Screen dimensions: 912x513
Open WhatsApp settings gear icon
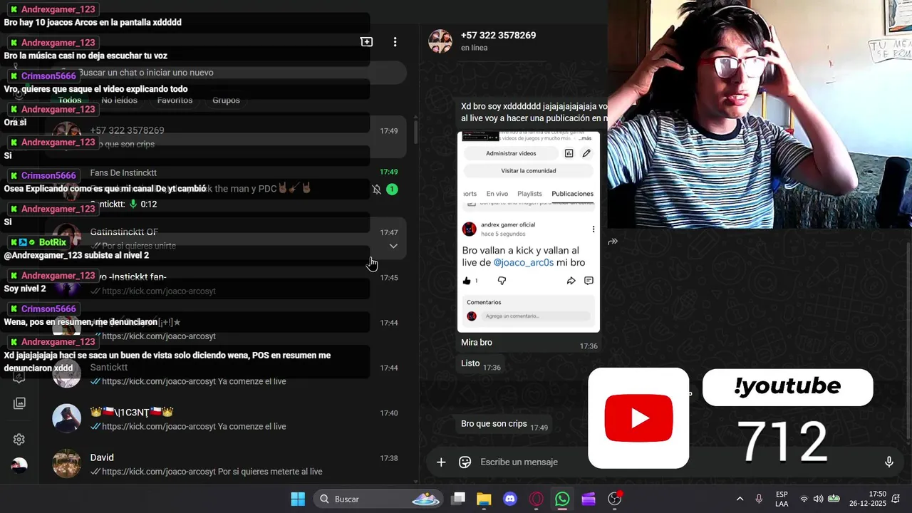[19, 440]
